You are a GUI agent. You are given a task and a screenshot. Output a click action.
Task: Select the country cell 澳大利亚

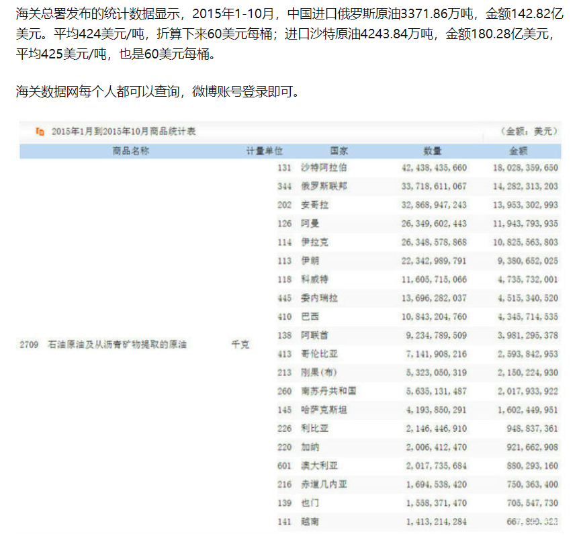pos(320,465)
